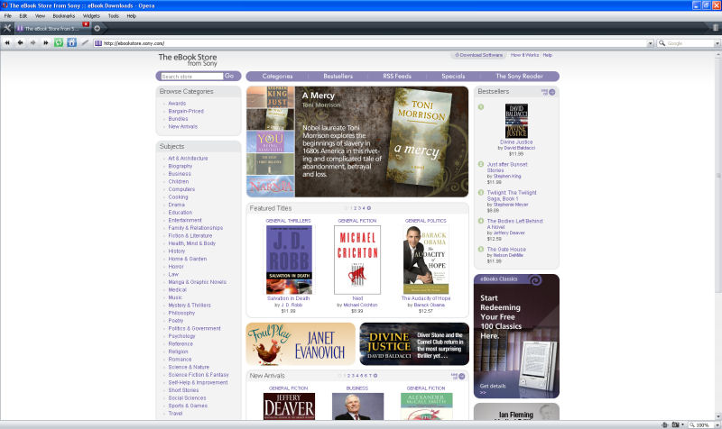Open the File menu
Image resolution: width=722 pixels, height=429 pixels.
pyautogui.click(x=8, y=15)
